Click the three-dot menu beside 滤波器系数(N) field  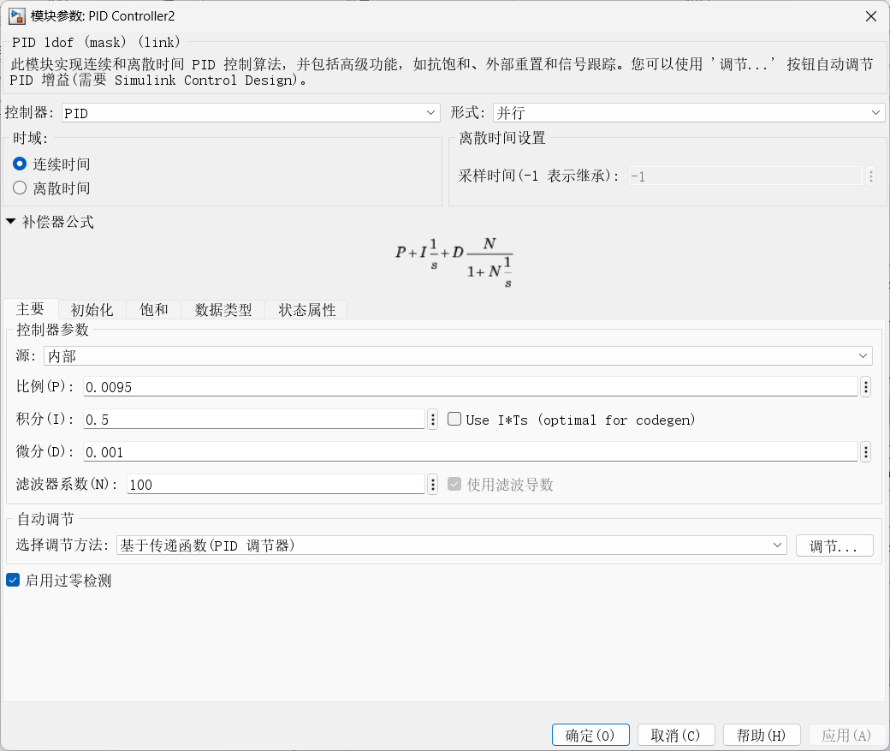pyautogui.click(x=433, y=485)
